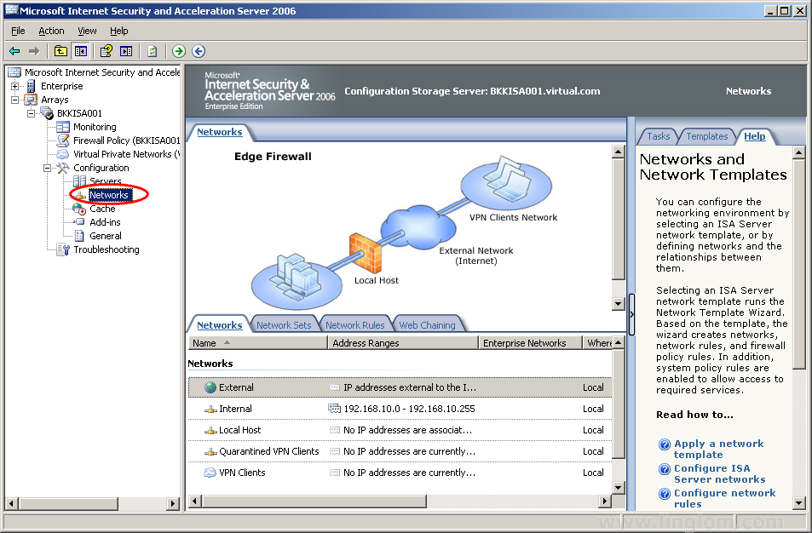Click the BKKISA001 array icon
Viewport: 812px width, 533px height.
[47, 113]
